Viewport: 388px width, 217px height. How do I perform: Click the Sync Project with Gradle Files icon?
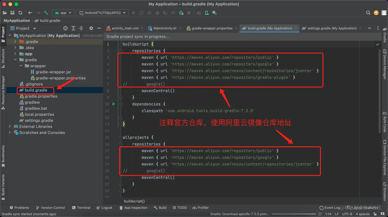(181, 13)
